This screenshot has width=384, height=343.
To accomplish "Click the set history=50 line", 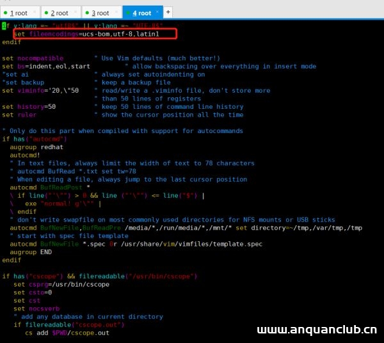I will coord(29,107).
